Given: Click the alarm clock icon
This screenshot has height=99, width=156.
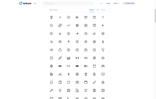Looking at the screenshot, I should coord(86,17).
